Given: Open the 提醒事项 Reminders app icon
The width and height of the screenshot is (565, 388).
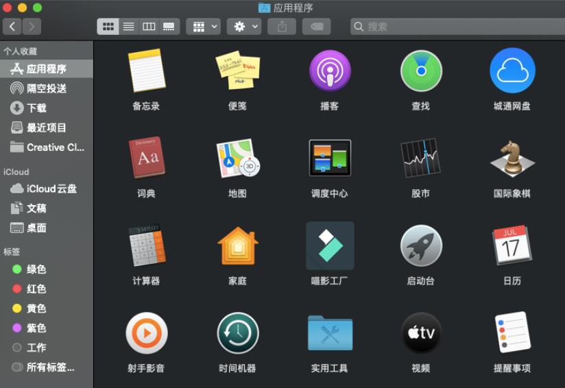Looking at the screenshot, I should 512,332.
